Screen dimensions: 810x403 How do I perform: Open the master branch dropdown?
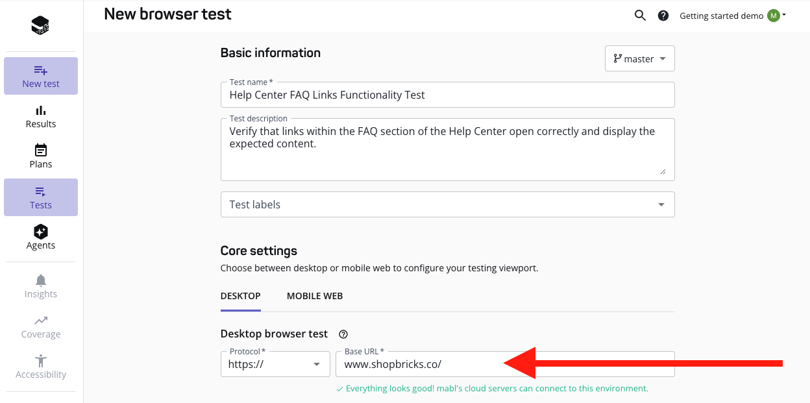tap(640, 58)
